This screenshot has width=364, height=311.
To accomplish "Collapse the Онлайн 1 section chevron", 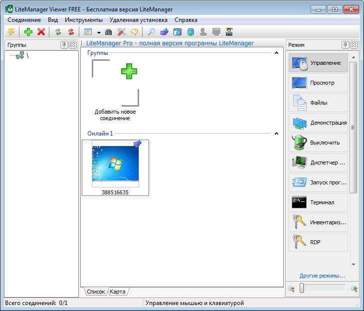I will pyautogui.click(x=276, y=134).
